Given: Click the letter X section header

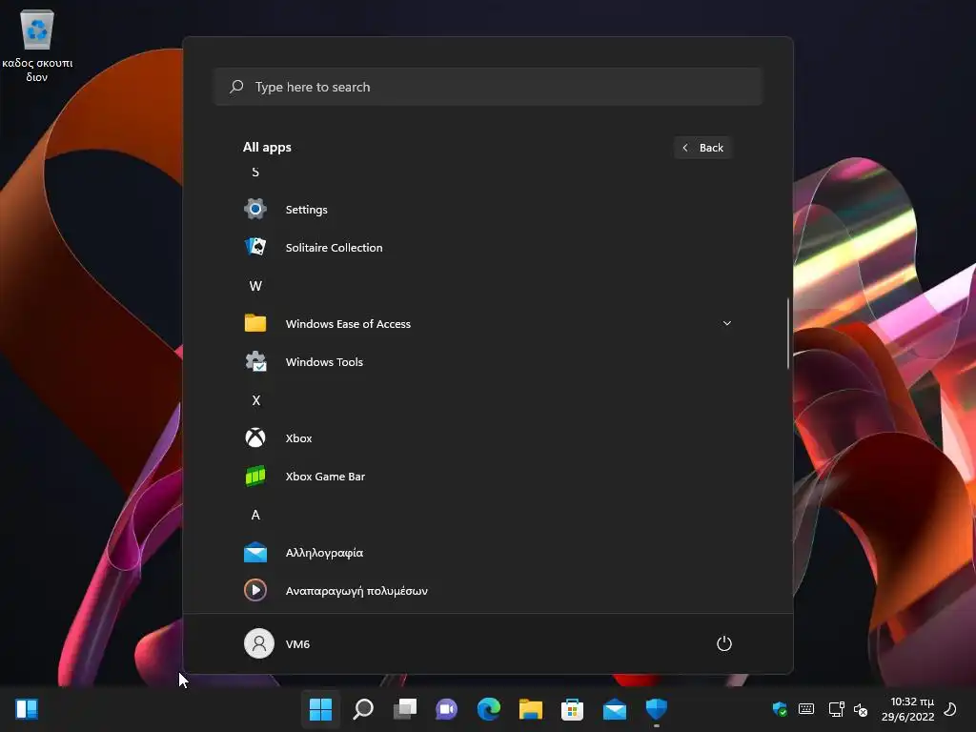Looking at the screenshot, I should click(x=255, y=400).
